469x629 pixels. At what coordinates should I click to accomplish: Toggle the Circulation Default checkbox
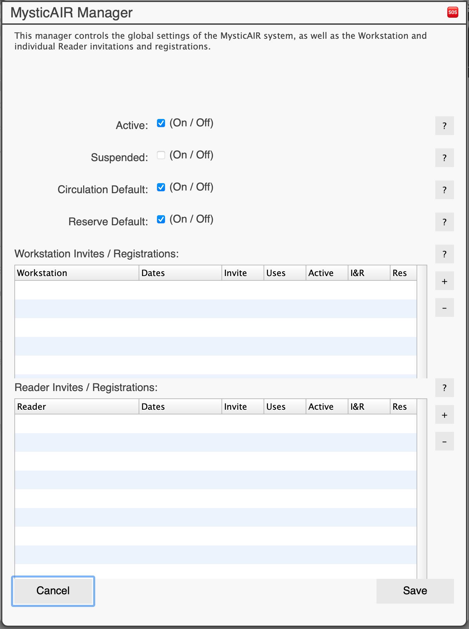[x=161, y=187]
